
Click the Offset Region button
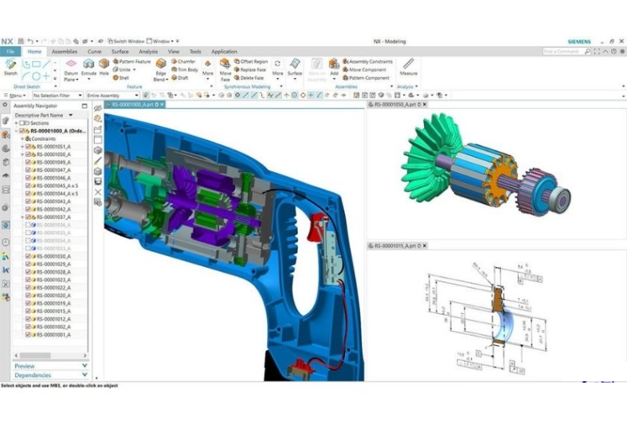(x=251, y=62)
